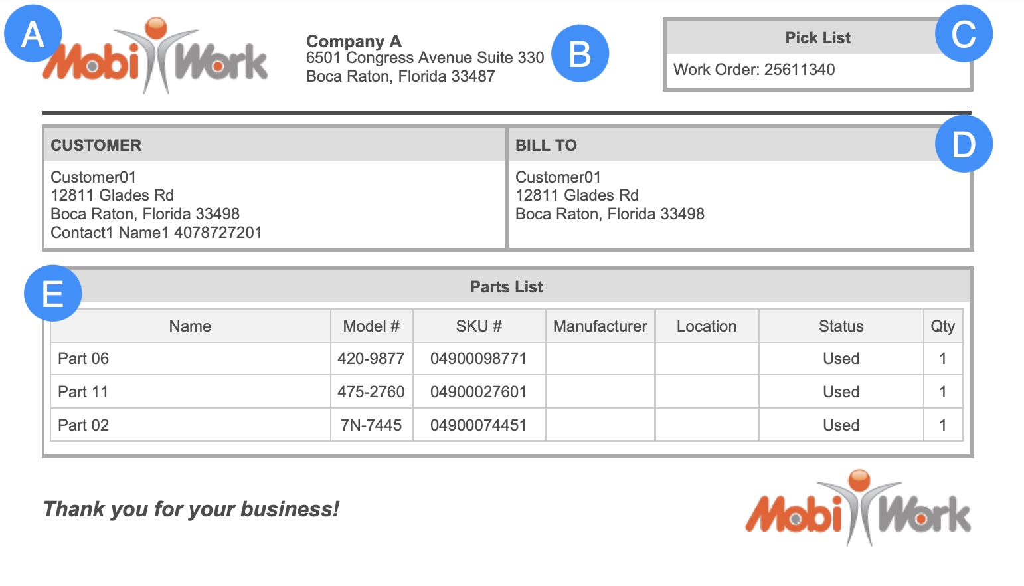1024x586 pixels.
Task: Select the Part 11 row name
Action: point(83,392)
